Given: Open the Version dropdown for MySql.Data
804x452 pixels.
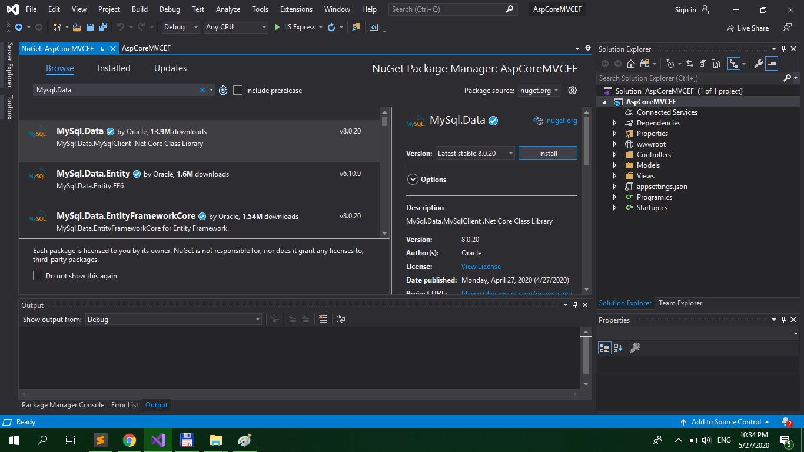Looking at the screenshot, I should click(x=474, y=153).
